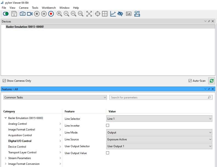Open the Line Source dropdown
The width and height of the screenshot is (217, 167).
tap(159, 139)
